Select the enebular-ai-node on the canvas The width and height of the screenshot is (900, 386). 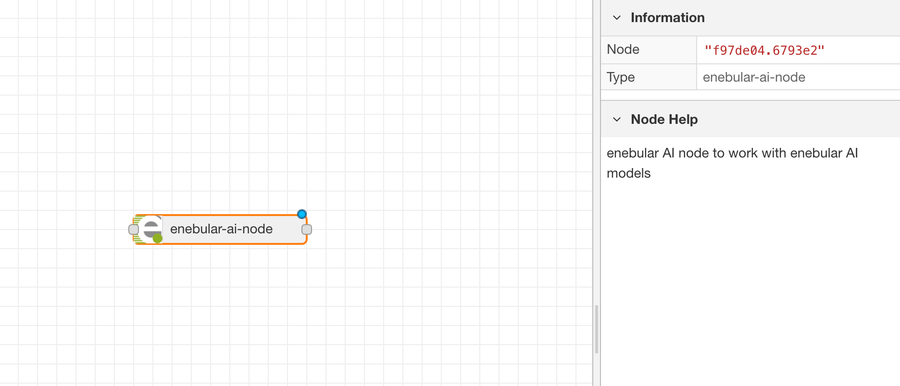point(221,229)
